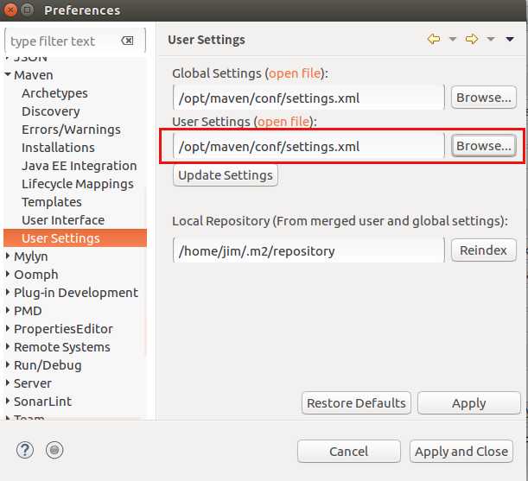Viewport: 528px width, 481px height.
Task: Select Archetypes under Maven
Action: (x=54, y=93)
